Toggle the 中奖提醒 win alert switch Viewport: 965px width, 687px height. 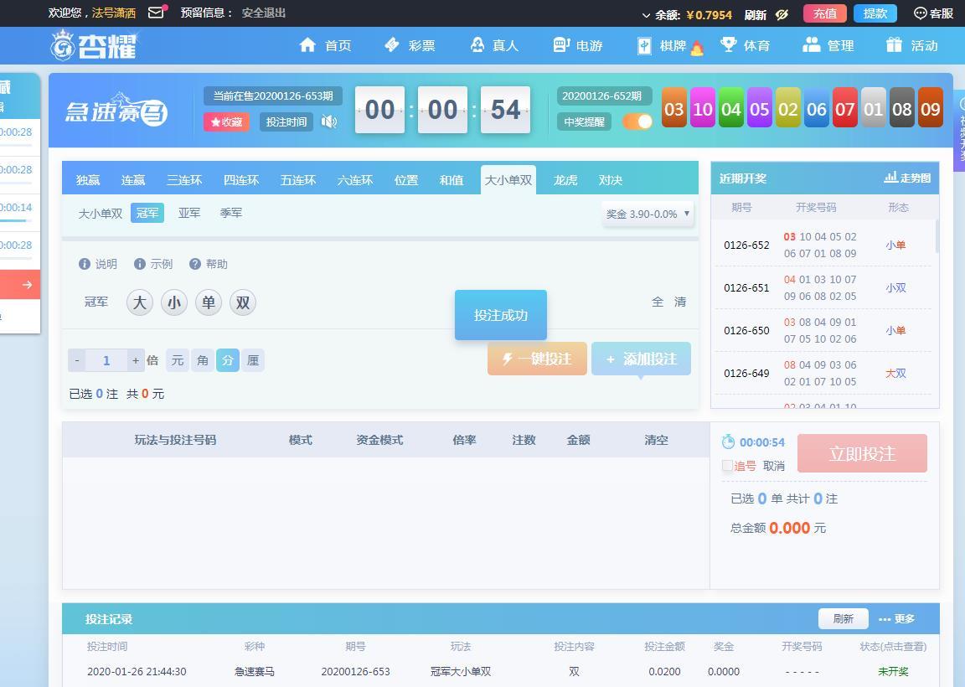637,121
